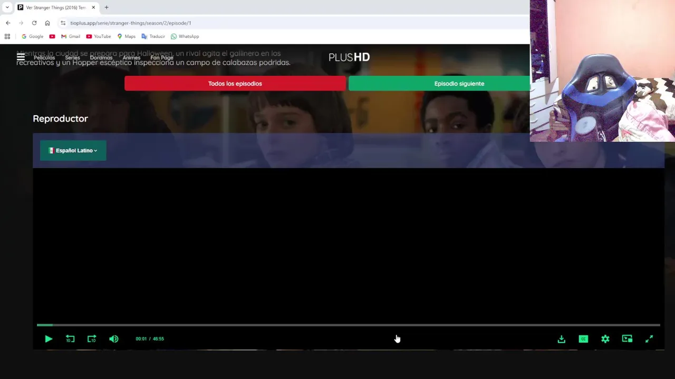This screenshot has height=379, width=675.
Task: Open the labeled YouTube bookmark
Action: click(99, 36)
